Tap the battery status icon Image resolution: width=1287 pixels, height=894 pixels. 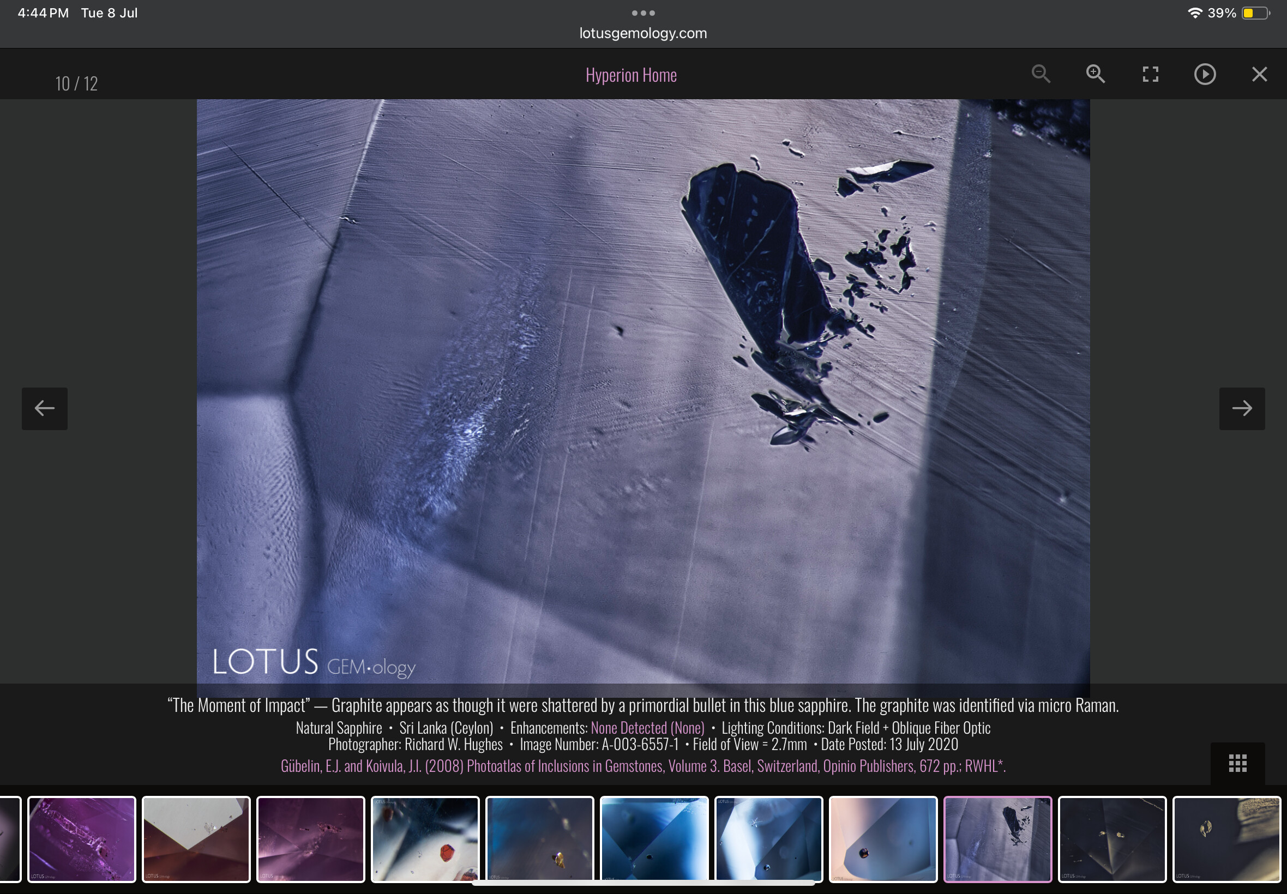1255,13
